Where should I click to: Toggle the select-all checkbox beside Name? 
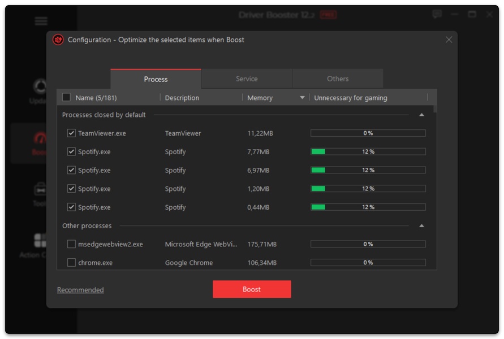[66, 97]
